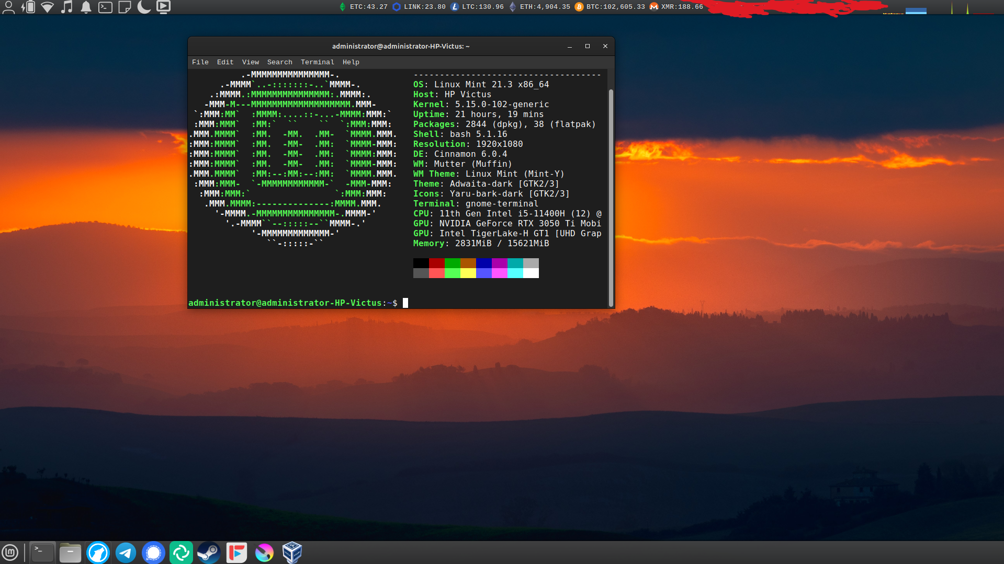
Task: Launch Steam from the taskbar
Action: point(209,553)
